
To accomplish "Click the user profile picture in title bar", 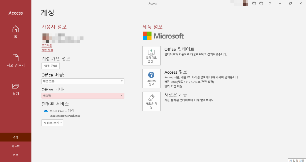I will click(x=245, y=3).
